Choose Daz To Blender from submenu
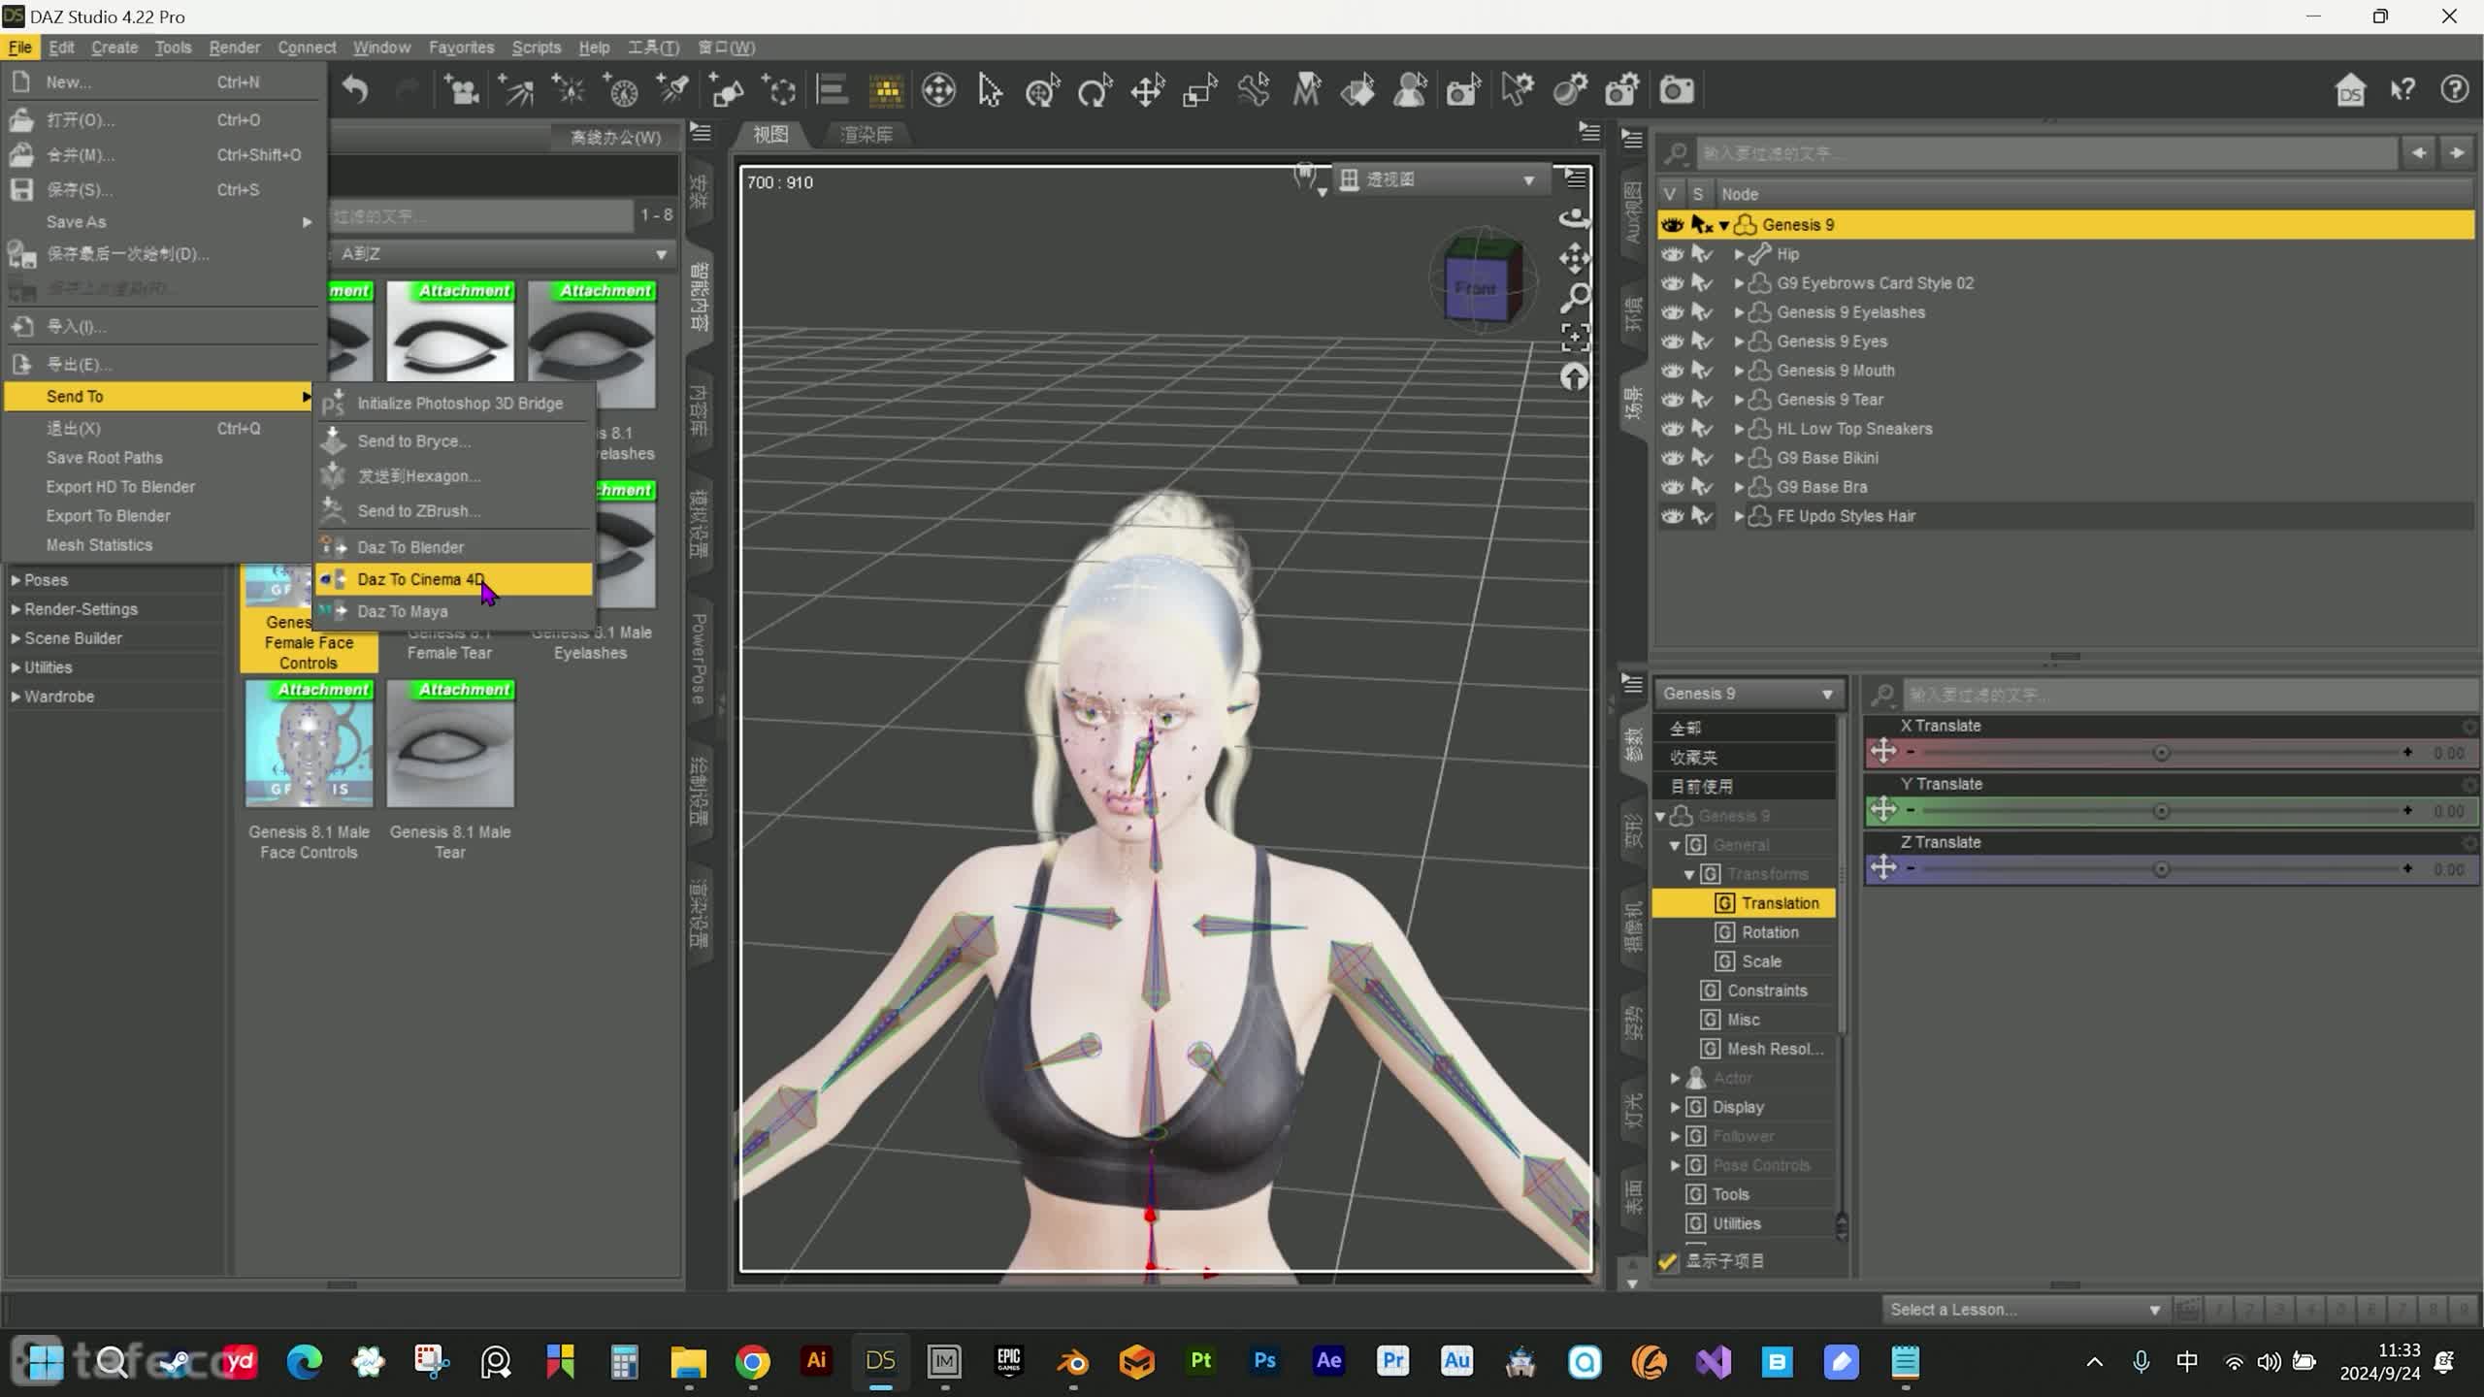 [453, 547]
